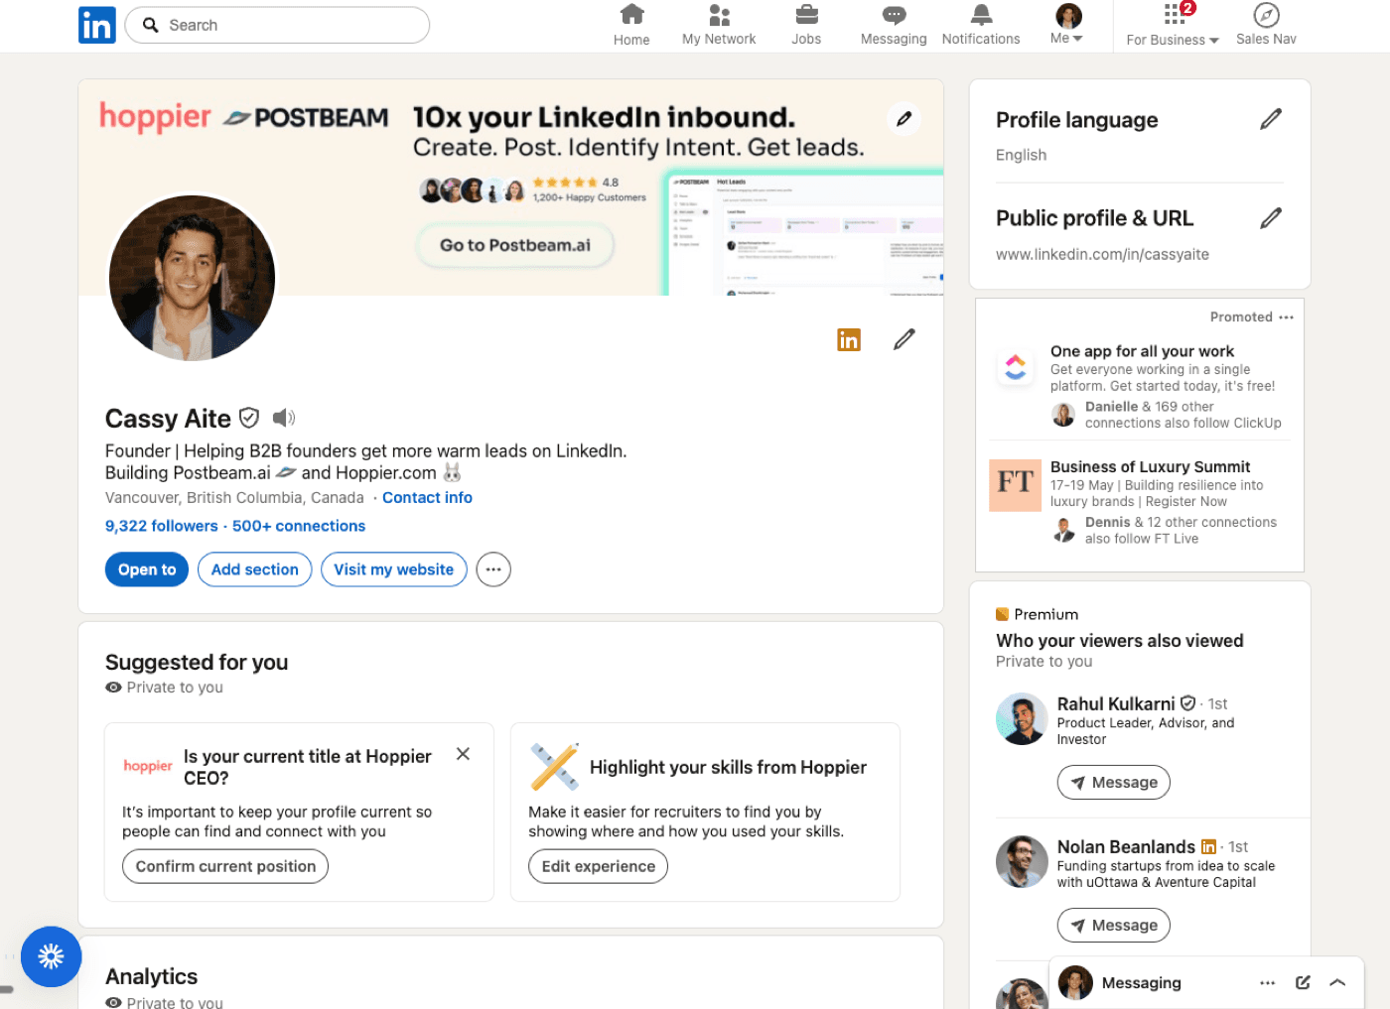Click Add section button

pos(254,569)
